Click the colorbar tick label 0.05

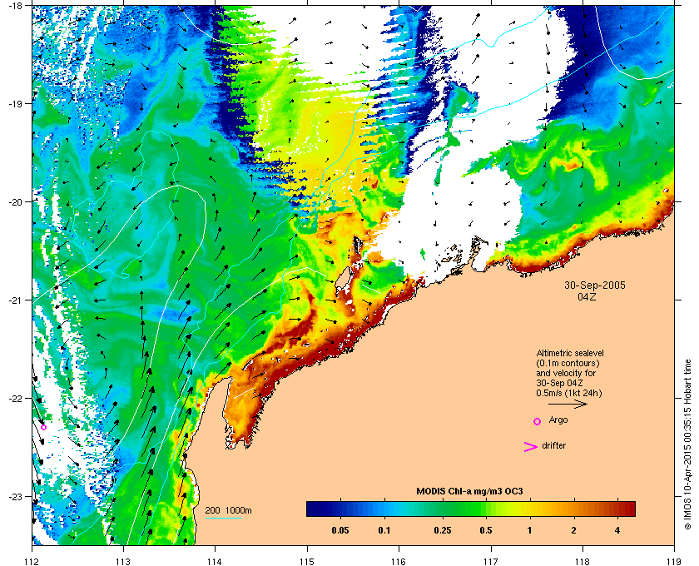coord(340,531)
